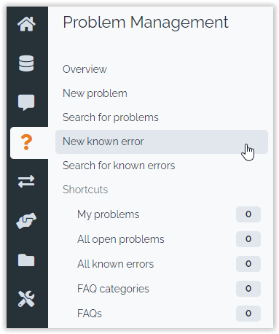Viewport: 279px width, 334px height.
Task: Click the My problems count badge
Action: click(248, 214)
